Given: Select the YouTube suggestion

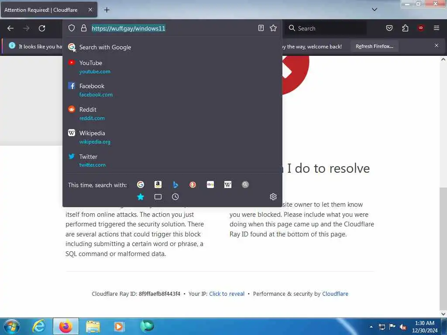Looking at the screenshot, I should point(172,67).
